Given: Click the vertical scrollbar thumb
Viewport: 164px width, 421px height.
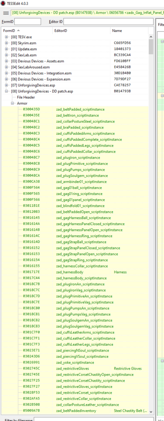Looking at the screenshot, I should [x=151, y=47].
